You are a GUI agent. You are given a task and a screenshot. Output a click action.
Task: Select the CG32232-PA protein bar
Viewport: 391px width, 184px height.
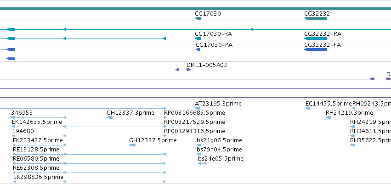(x=316, y=50)
